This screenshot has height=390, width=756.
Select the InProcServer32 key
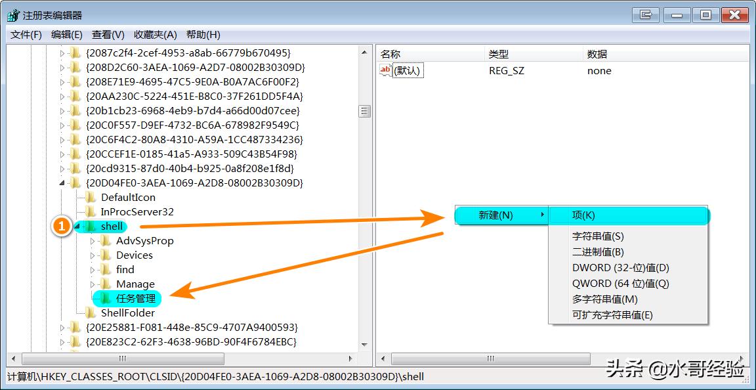pyautogui.click(x=137, y=212)
